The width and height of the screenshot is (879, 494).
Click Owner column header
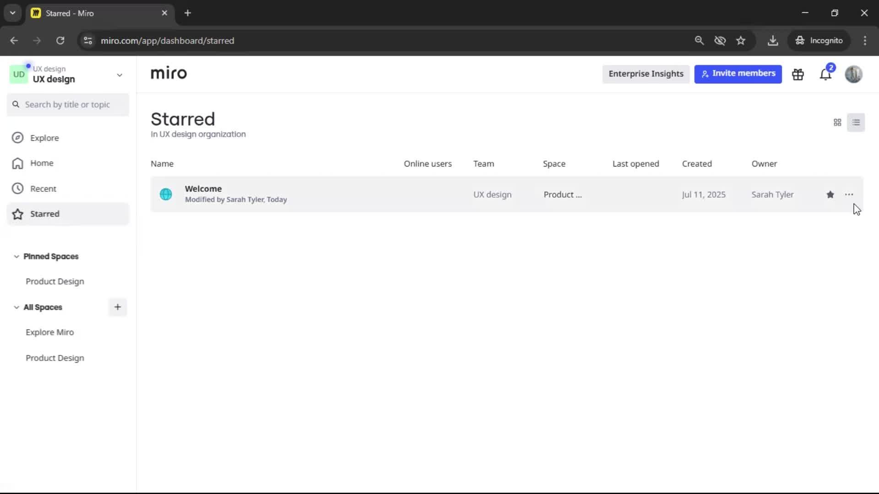point(764,164)
